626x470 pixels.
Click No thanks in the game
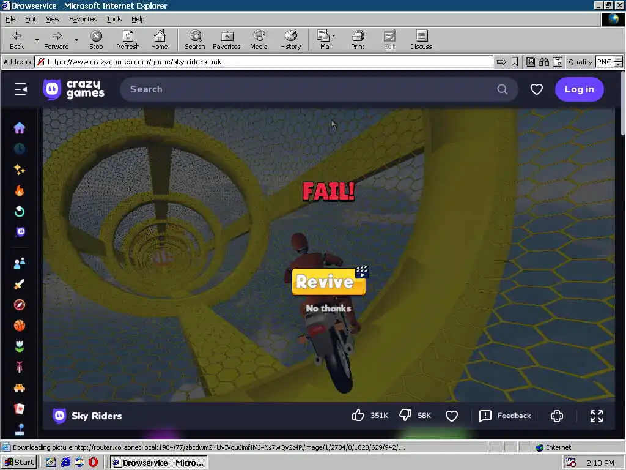[x=328, y=308]
